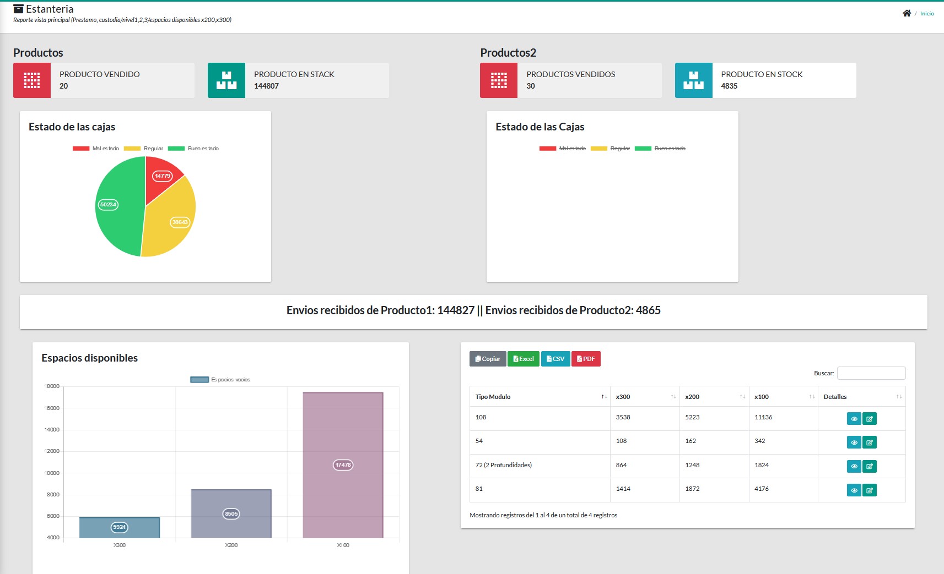Click the X100 bar labeled 17478
Viewport: 944px width, 574px height.
pyautogui.click(x=343, y=465)
